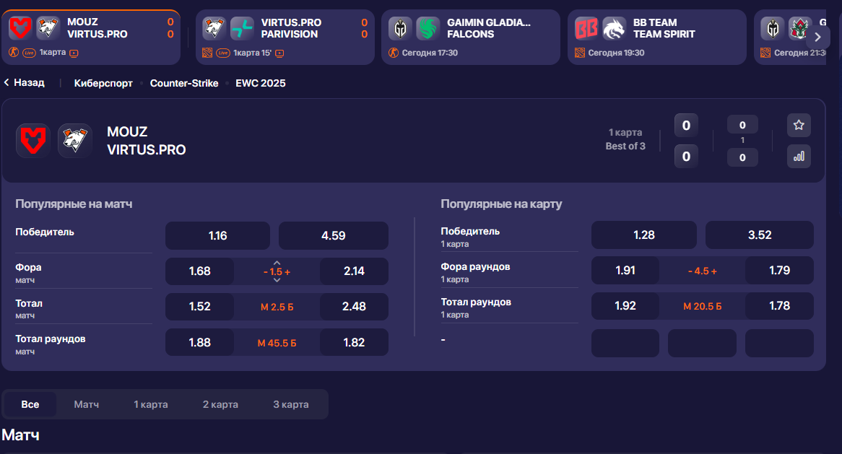The width and height of the screenshot is (842, 454).
Task: Open live stream icon on Parivision card
Action: (x=279, y=53)
